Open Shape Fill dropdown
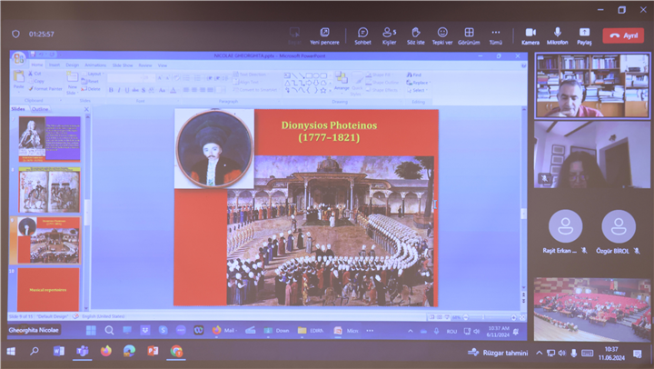654x369 pixels. pos(379,75)
